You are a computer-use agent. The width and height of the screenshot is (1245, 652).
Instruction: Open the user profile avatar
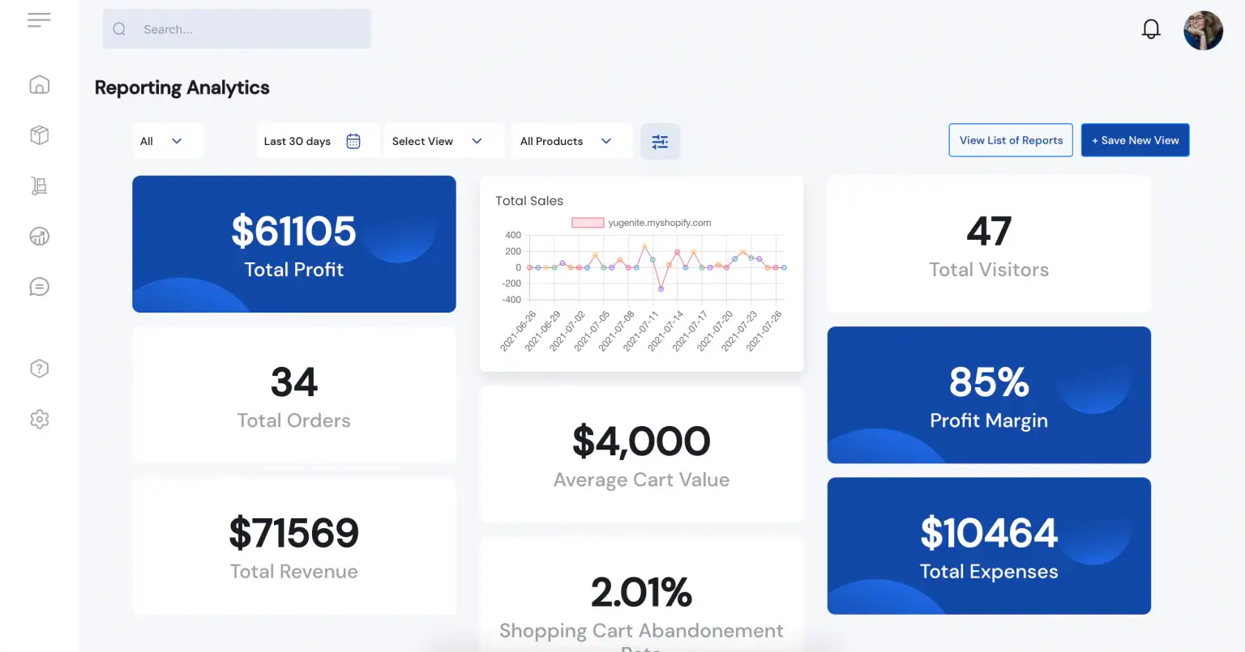(1203, 31)
